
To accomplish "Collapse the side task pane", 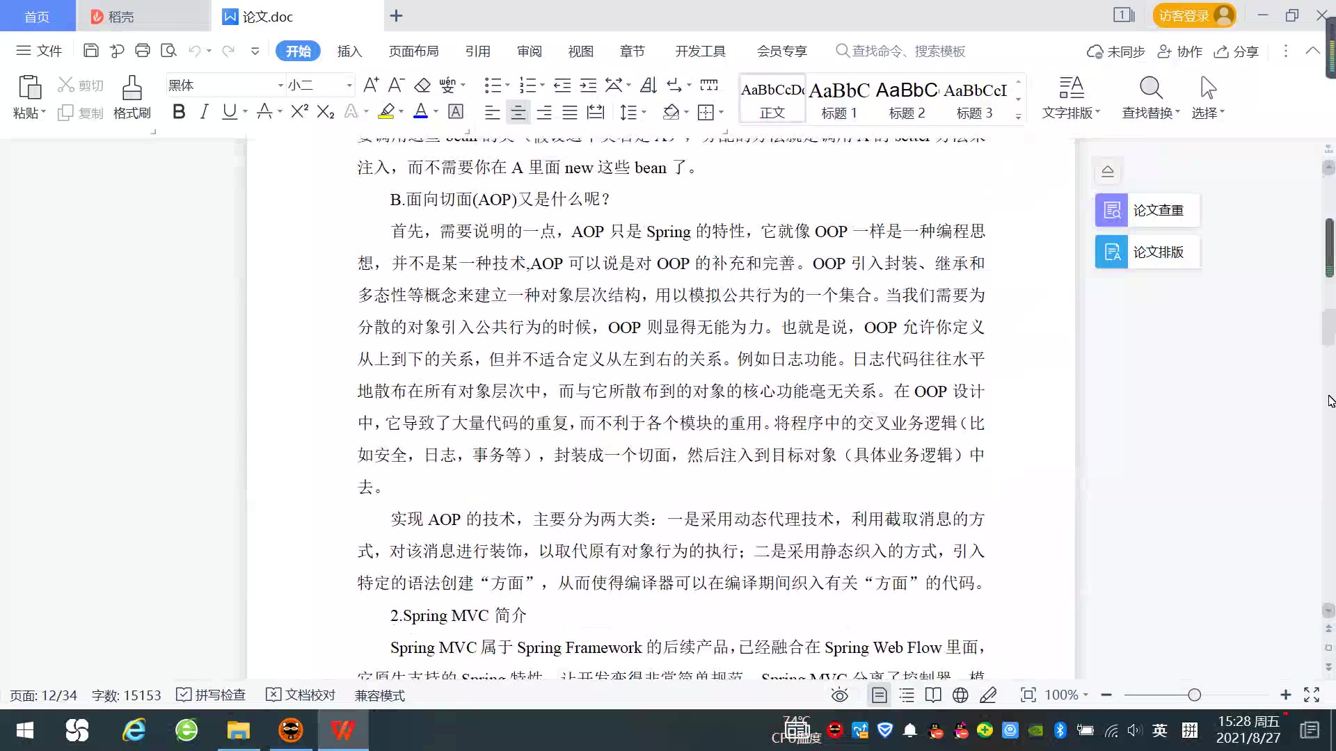I will [x=1108, y=171].
